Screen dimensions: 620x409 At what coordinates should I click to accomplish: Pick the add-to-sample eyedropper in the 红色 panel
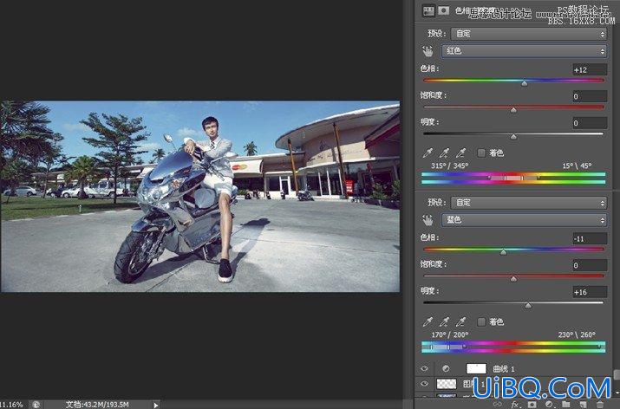click(x=445, y=153)
